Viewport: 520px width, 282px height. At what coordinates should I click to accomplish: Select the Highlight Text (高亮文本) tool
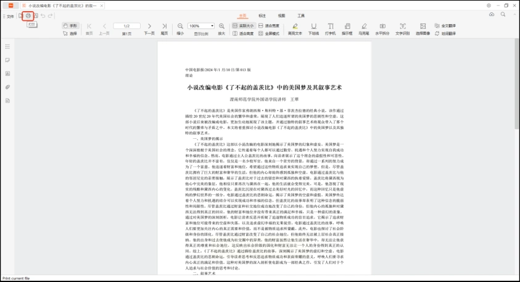(x=295, y=29)
